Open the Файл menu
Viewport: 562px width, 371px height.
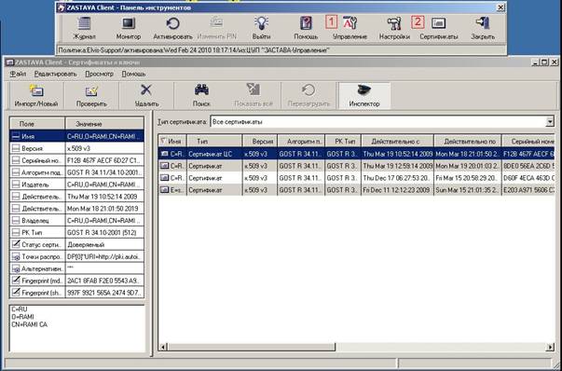pos(18,74)
